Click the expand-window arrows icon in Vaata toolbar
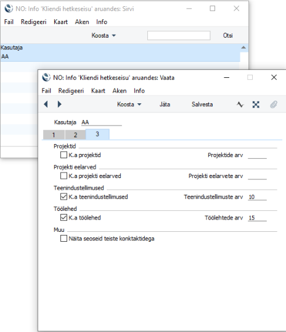 tap(256, 104)
